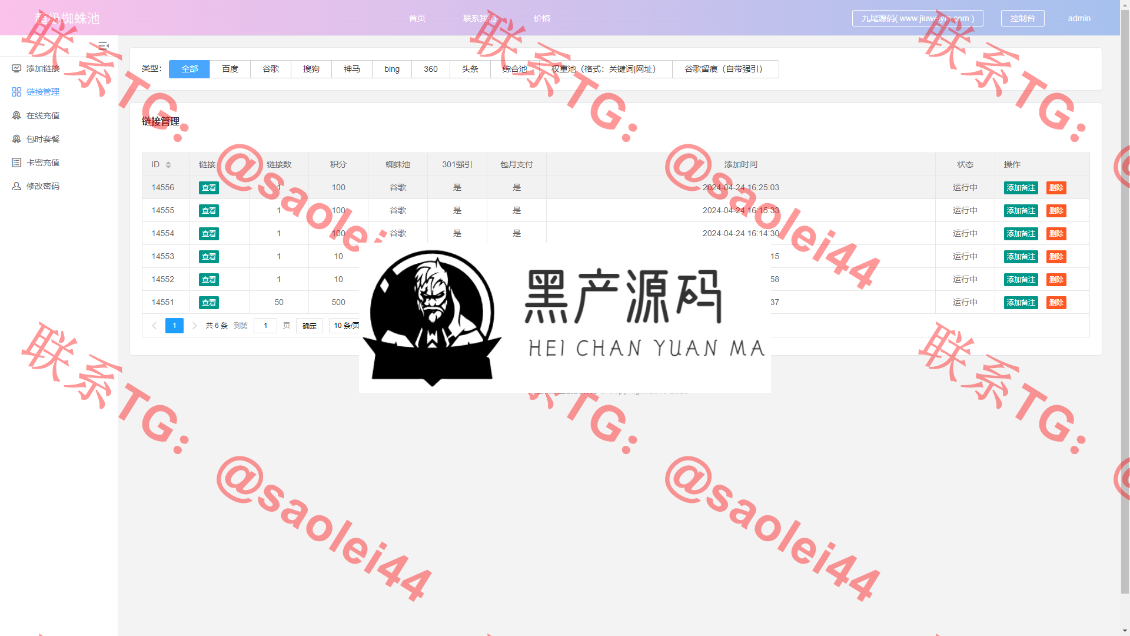Select the 360 type filter
1130x636 pixels.
coord(431,69)
